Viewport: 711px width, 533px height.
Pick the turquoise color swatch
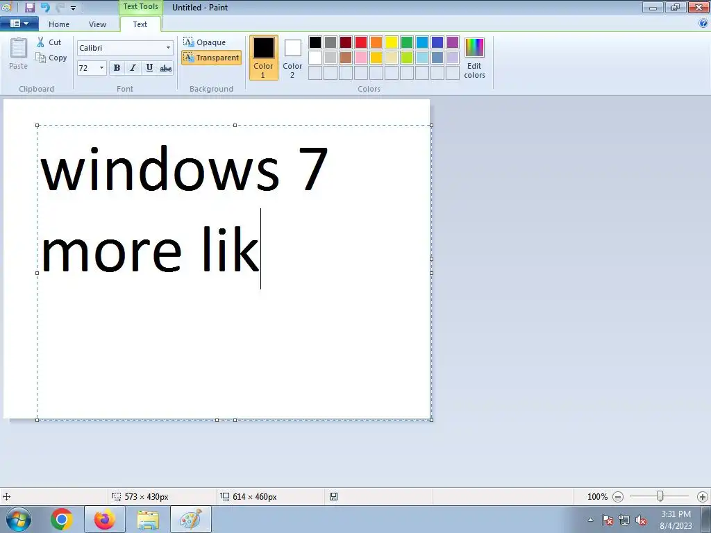(x=422, y=42)
